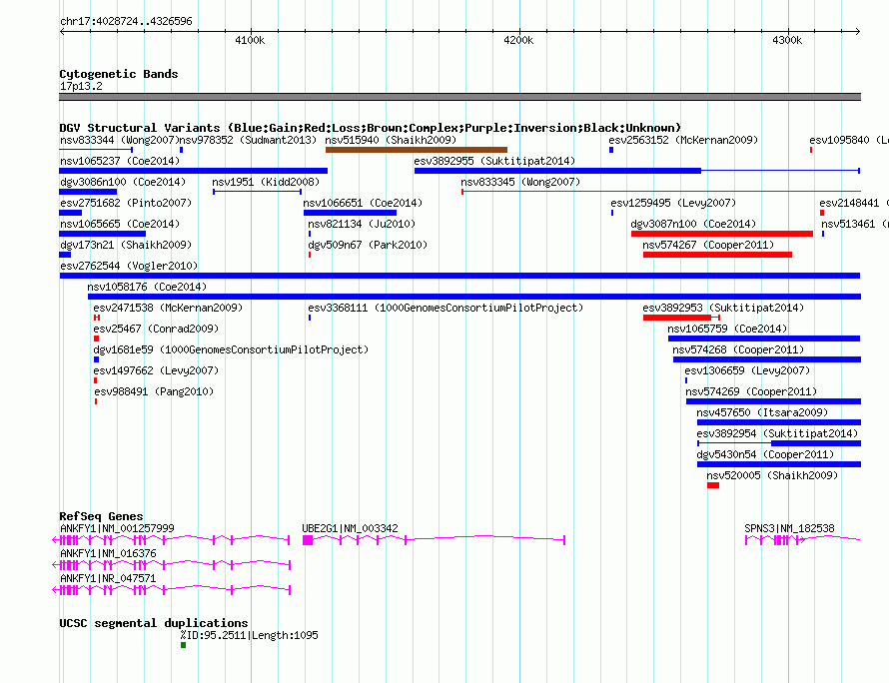The height and width of the screenshot is (683, 889).
Task: Click the esv3892955 (Suktitipat2014) label
Action: pyautogui.click(x=494, y=161)
